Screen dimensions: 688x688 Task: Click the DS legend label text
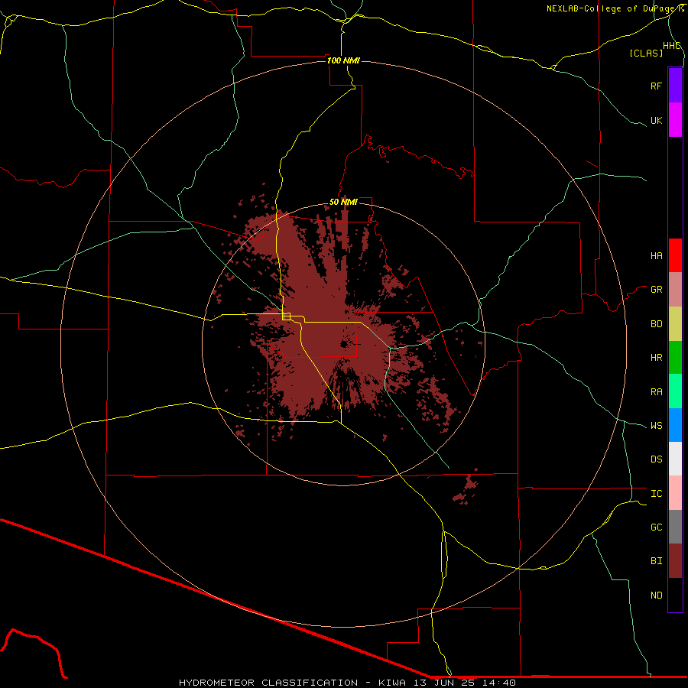click(x=656, y=459)
